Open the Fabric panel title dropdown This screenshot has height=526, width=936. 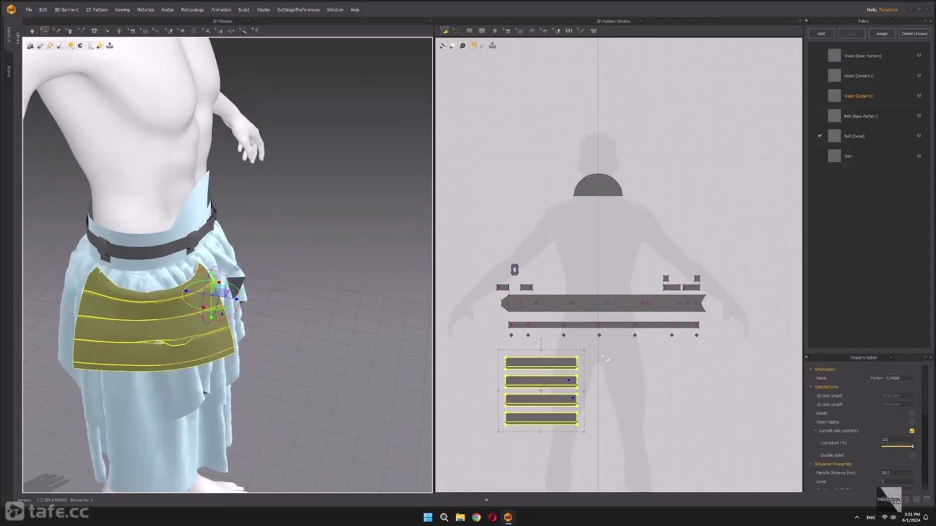[x=891, y=21]
